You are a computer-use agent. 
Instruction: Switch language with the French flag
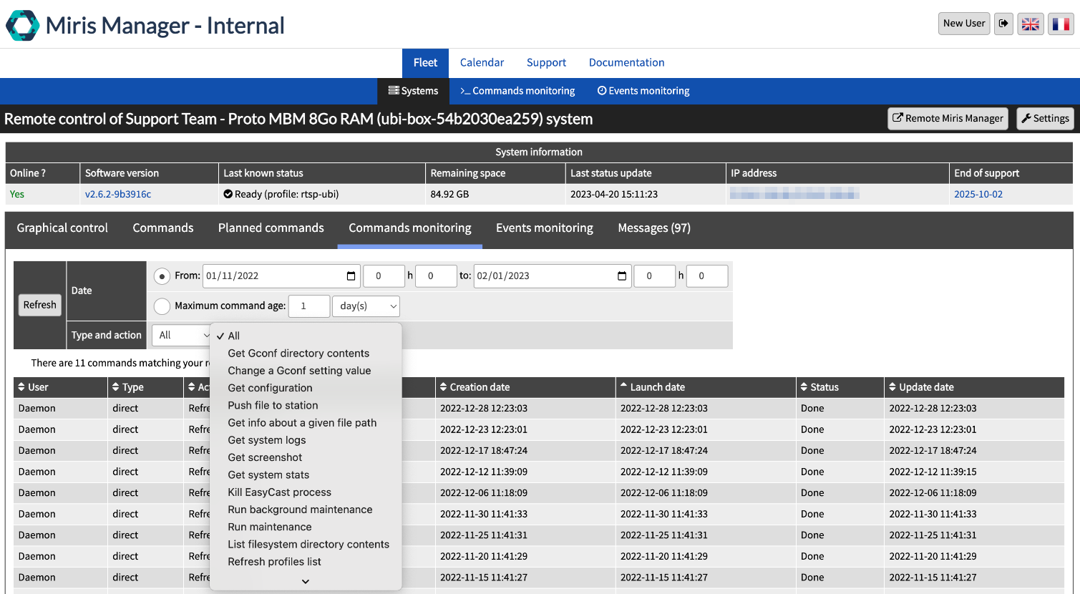pyautogui.click(x=1061, y=24)
